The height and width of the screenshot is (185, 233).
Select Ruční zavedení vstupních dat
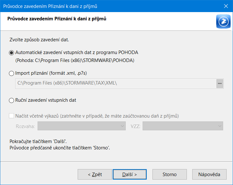pyautogui.click(x=11, y=100)
